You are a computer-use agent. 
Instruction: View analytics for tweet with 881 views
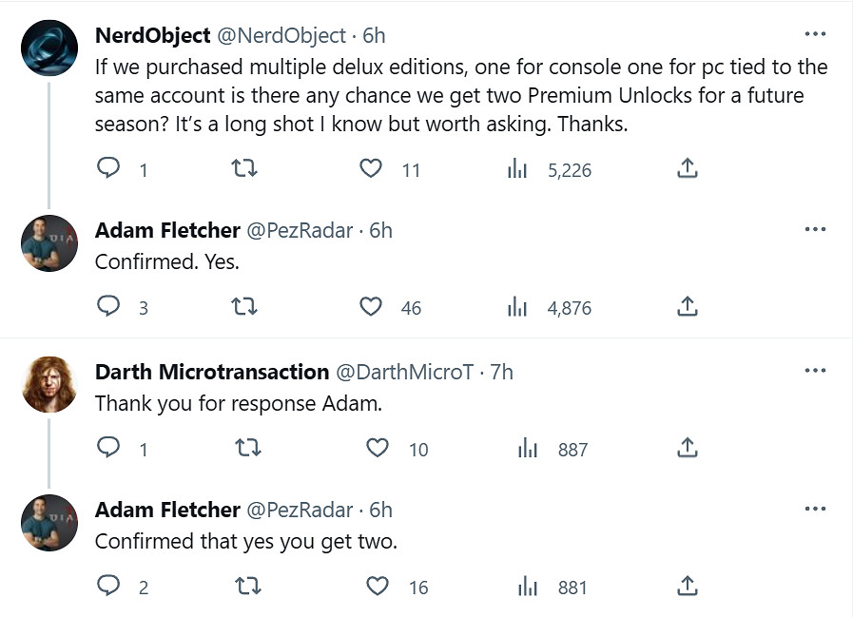tap(528, 587)
